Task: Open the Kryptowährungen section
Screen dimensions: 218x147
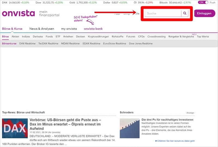Action: point(98,37)
